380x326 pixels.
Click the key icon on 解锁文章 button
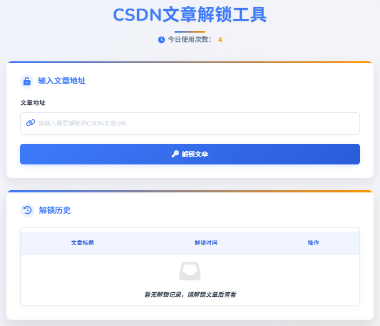pos(175,154)
